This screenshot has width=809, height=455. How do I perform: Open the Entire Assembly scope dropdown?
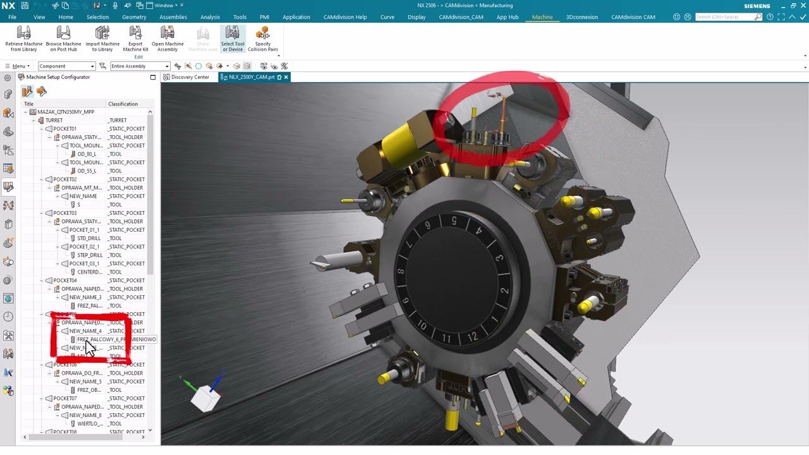pyautogui.click(x=140, y=66)
